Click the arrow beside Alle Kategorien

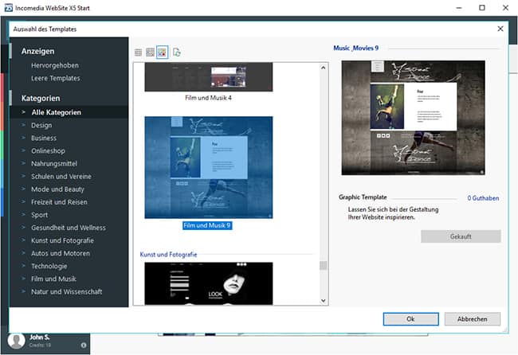pyautogui.click(x=23, y=112)
